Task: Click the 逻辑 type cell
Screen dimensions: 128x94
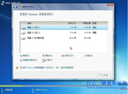Action: [x=94, y=33]
